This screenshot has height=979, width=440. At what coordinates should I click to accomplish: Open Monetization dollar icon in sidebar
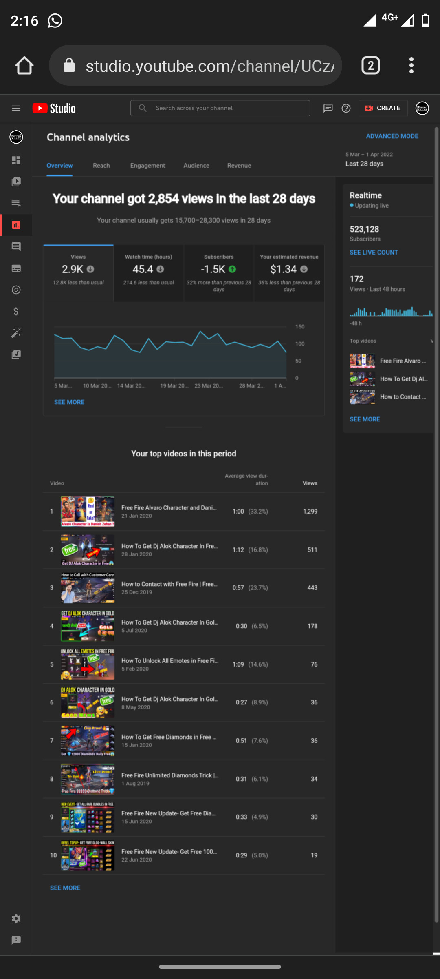(x=16, y=312)
